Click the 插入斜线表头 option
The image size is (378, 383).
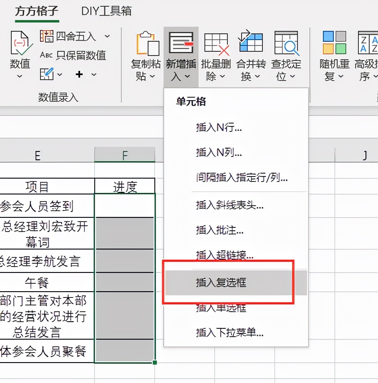click(227, 205)
